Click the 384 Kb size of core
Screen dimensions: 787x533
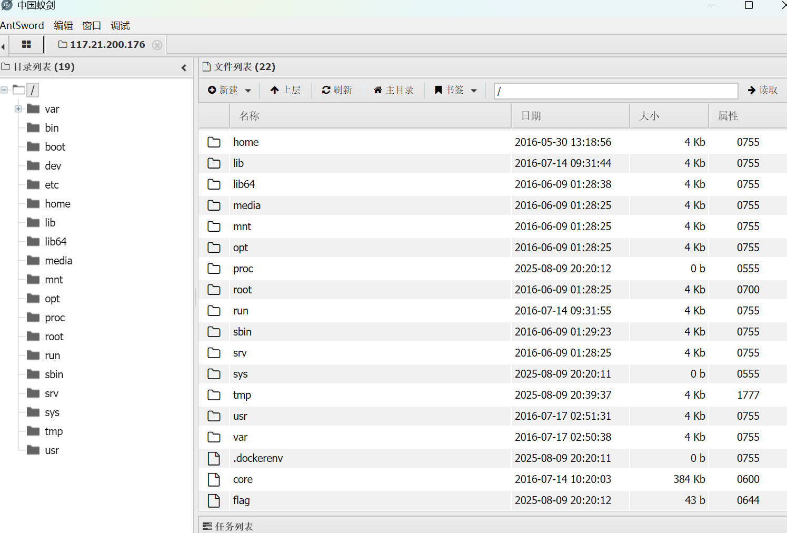689,479
